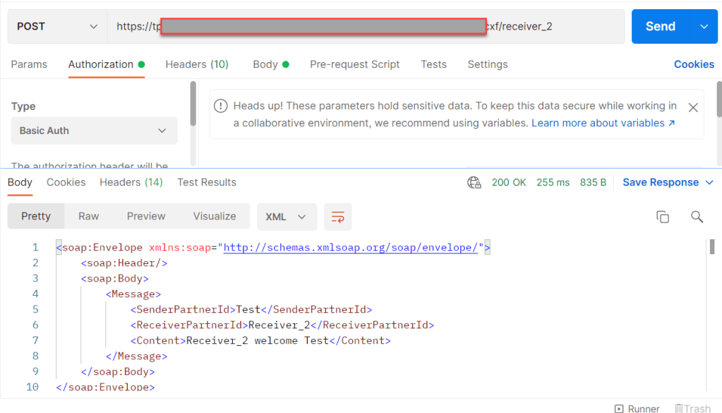This screenshot has height=413, width=722.
Task: Expand the Send button options arrow
Action: 704,27
